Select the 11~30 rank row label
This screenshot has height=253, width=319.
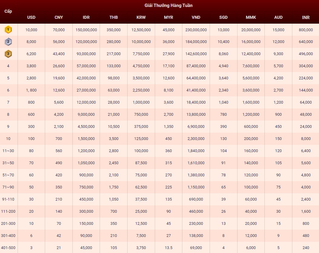tap(8, 151)
